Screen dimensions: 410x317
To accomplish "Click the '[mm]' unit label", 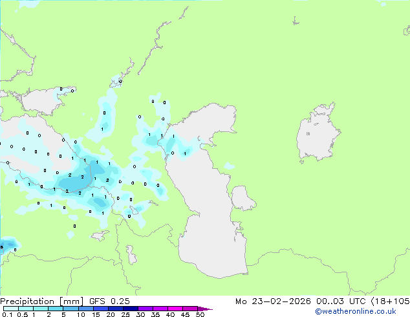I will 71,301.
